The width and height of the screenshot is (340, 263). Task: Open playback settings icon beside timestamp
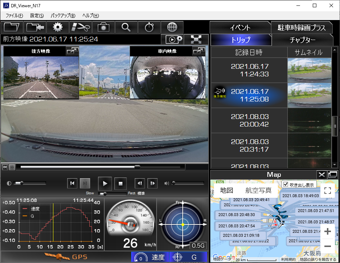[173, 40]
